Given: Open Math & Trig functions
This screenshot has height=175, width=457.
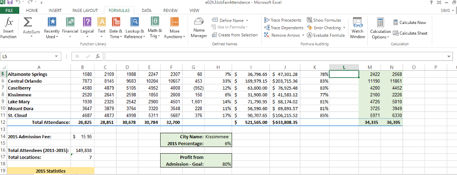Looking at the screenshot, I should click(x=155, y=28).
